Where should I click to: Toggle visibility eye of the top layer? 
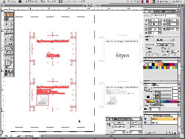pyautogui.click(x=145, y=119)
